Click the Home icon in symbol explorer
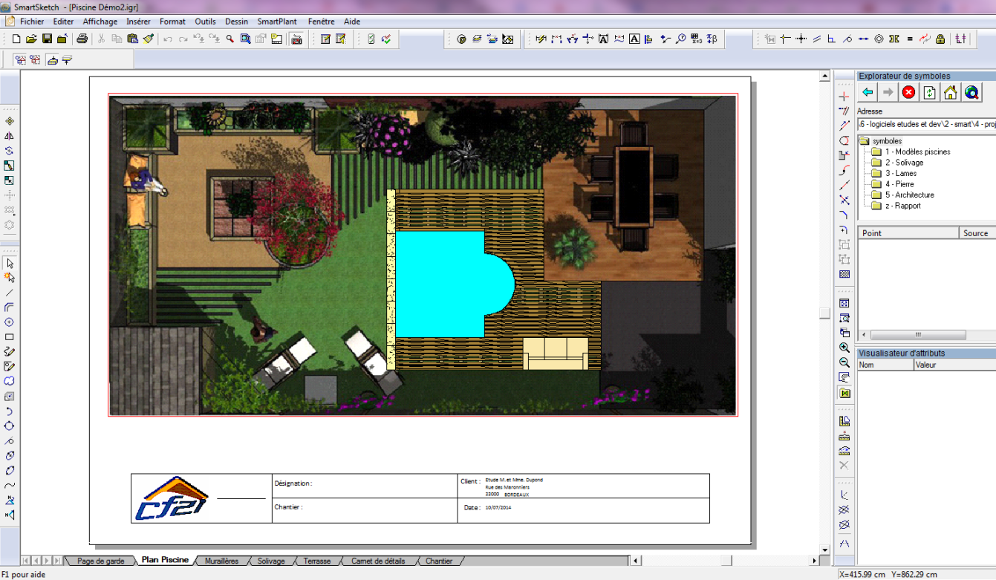This screenshot has height=580, width=996. 950,92
